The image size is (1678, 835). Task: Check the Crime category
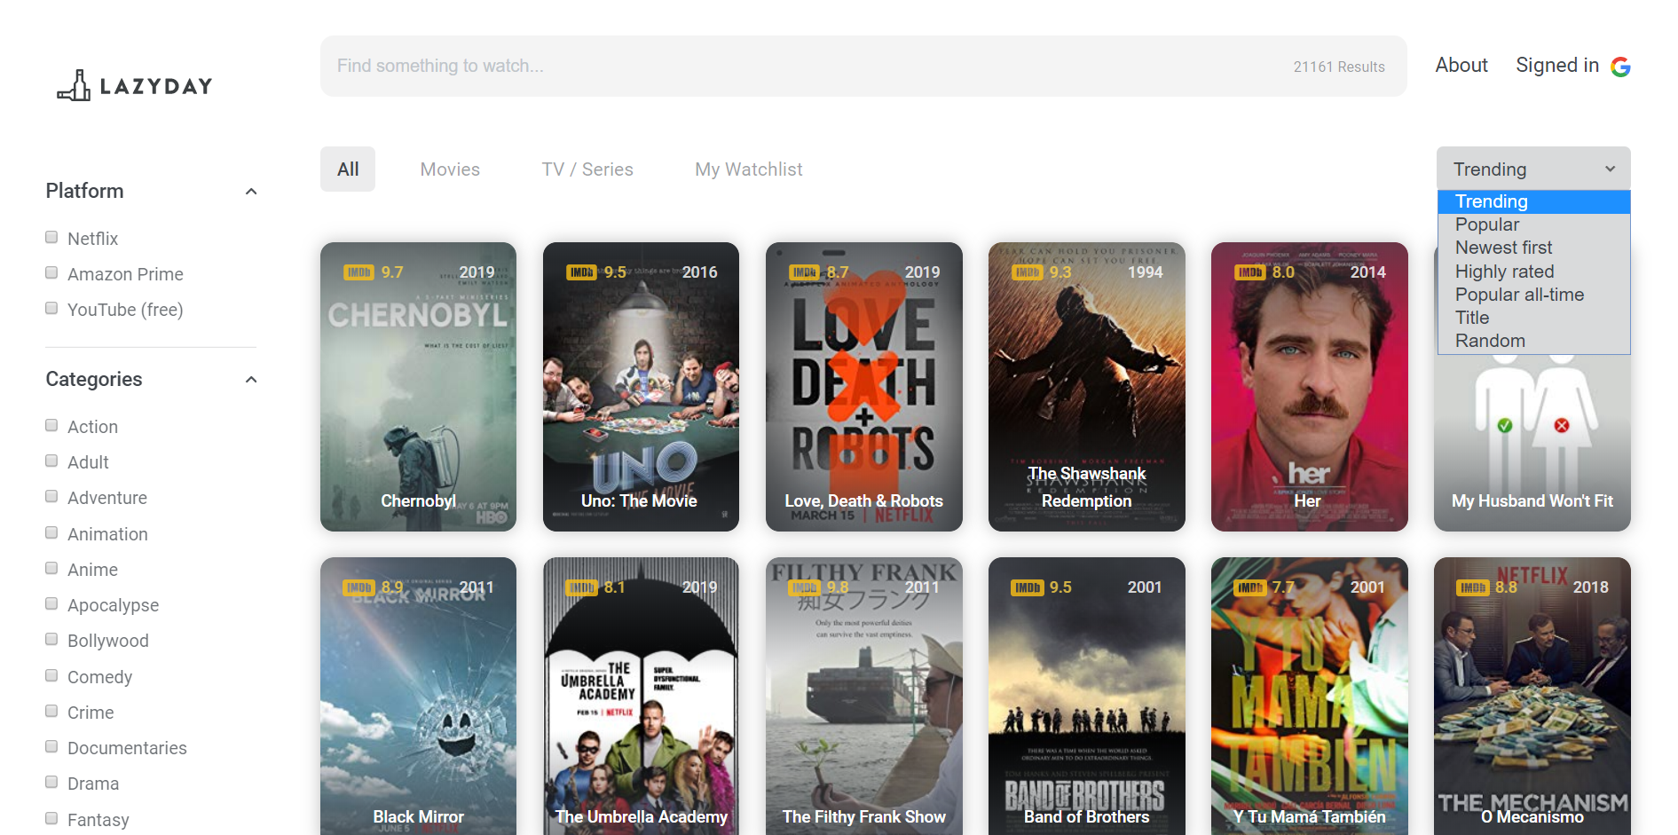point(51,711)
